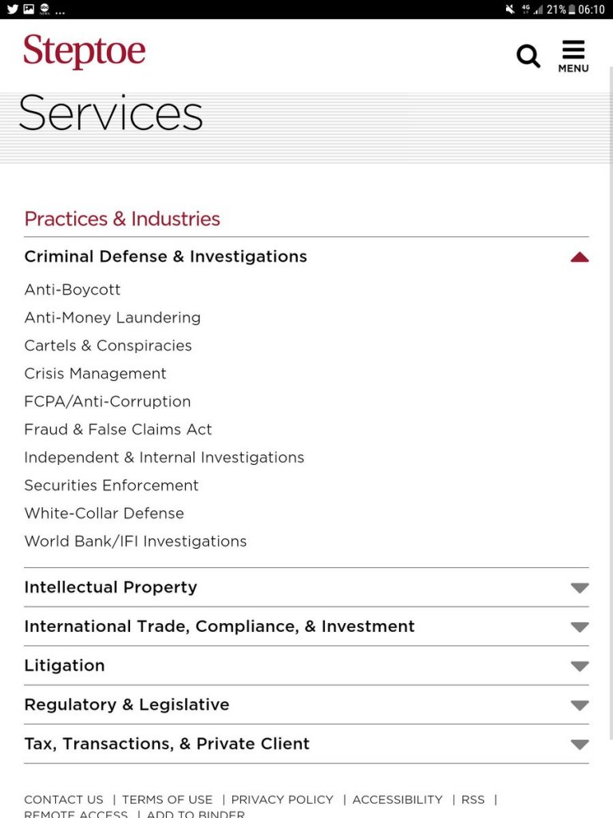Screen dimensions: 613x818
Task: Click the RSS footer link
Action: click(473, 800)
